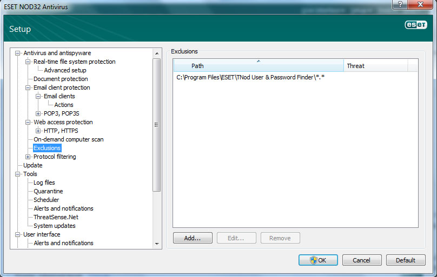Open Log files settings
The width and height of the screenshot is (437, 277).
coord(44,183)
